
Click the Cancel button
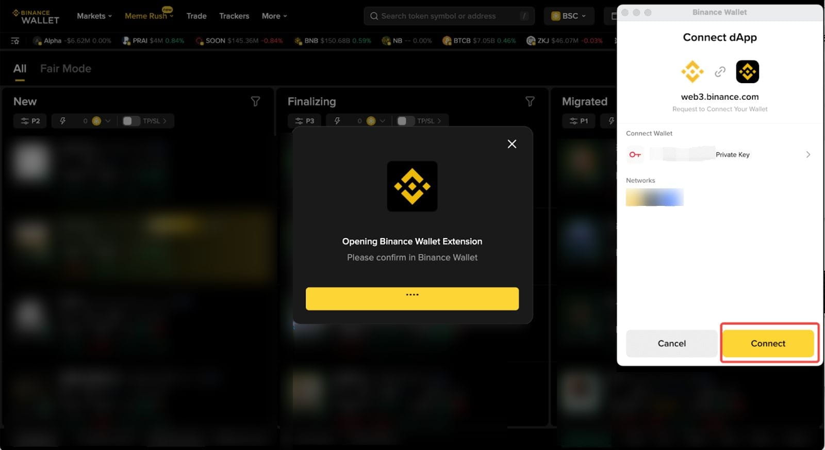click(x=671, y=343)
